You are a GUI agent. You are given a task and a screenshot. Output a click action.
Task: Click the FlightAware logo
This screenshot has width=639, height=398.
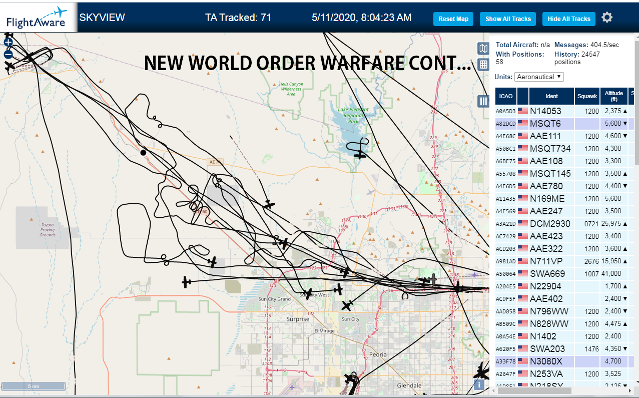[38, 17]
